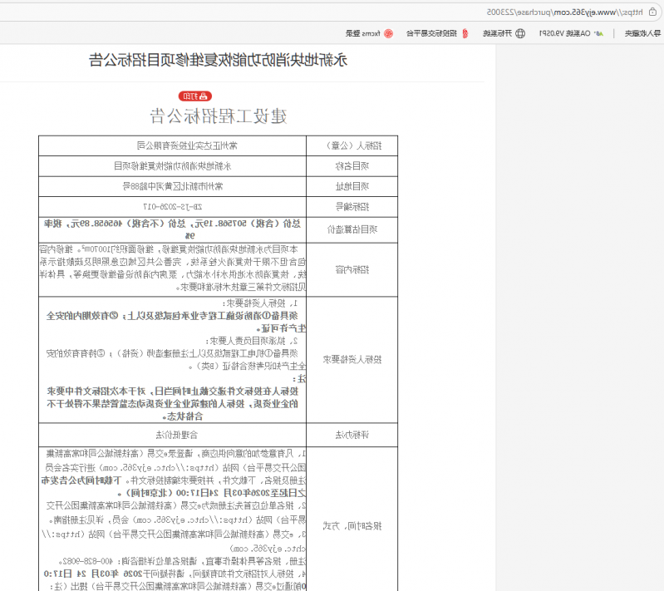Image resolution: width=664 pixels, height=591 pixels.
Task: Click the round red icon of fxcms 登录 bookmark
Action: [388, 33]
